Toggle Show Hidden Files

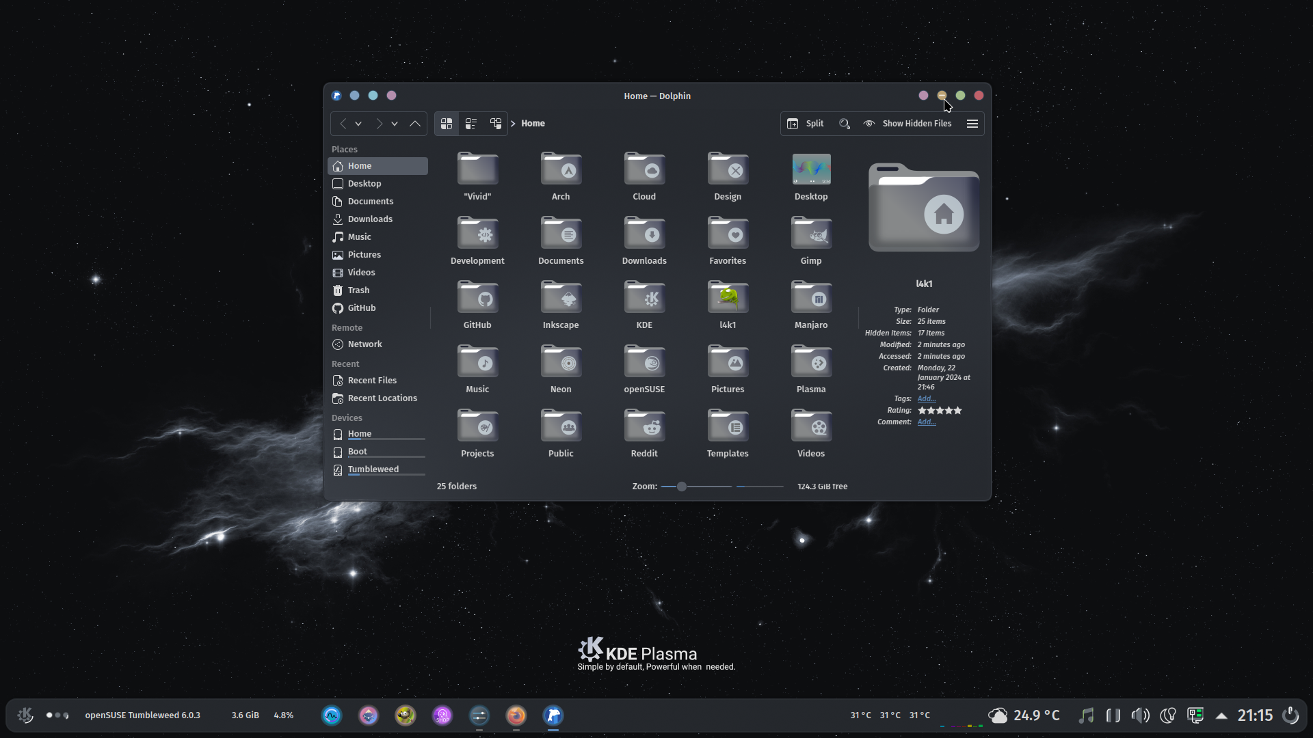pos(907,124)
